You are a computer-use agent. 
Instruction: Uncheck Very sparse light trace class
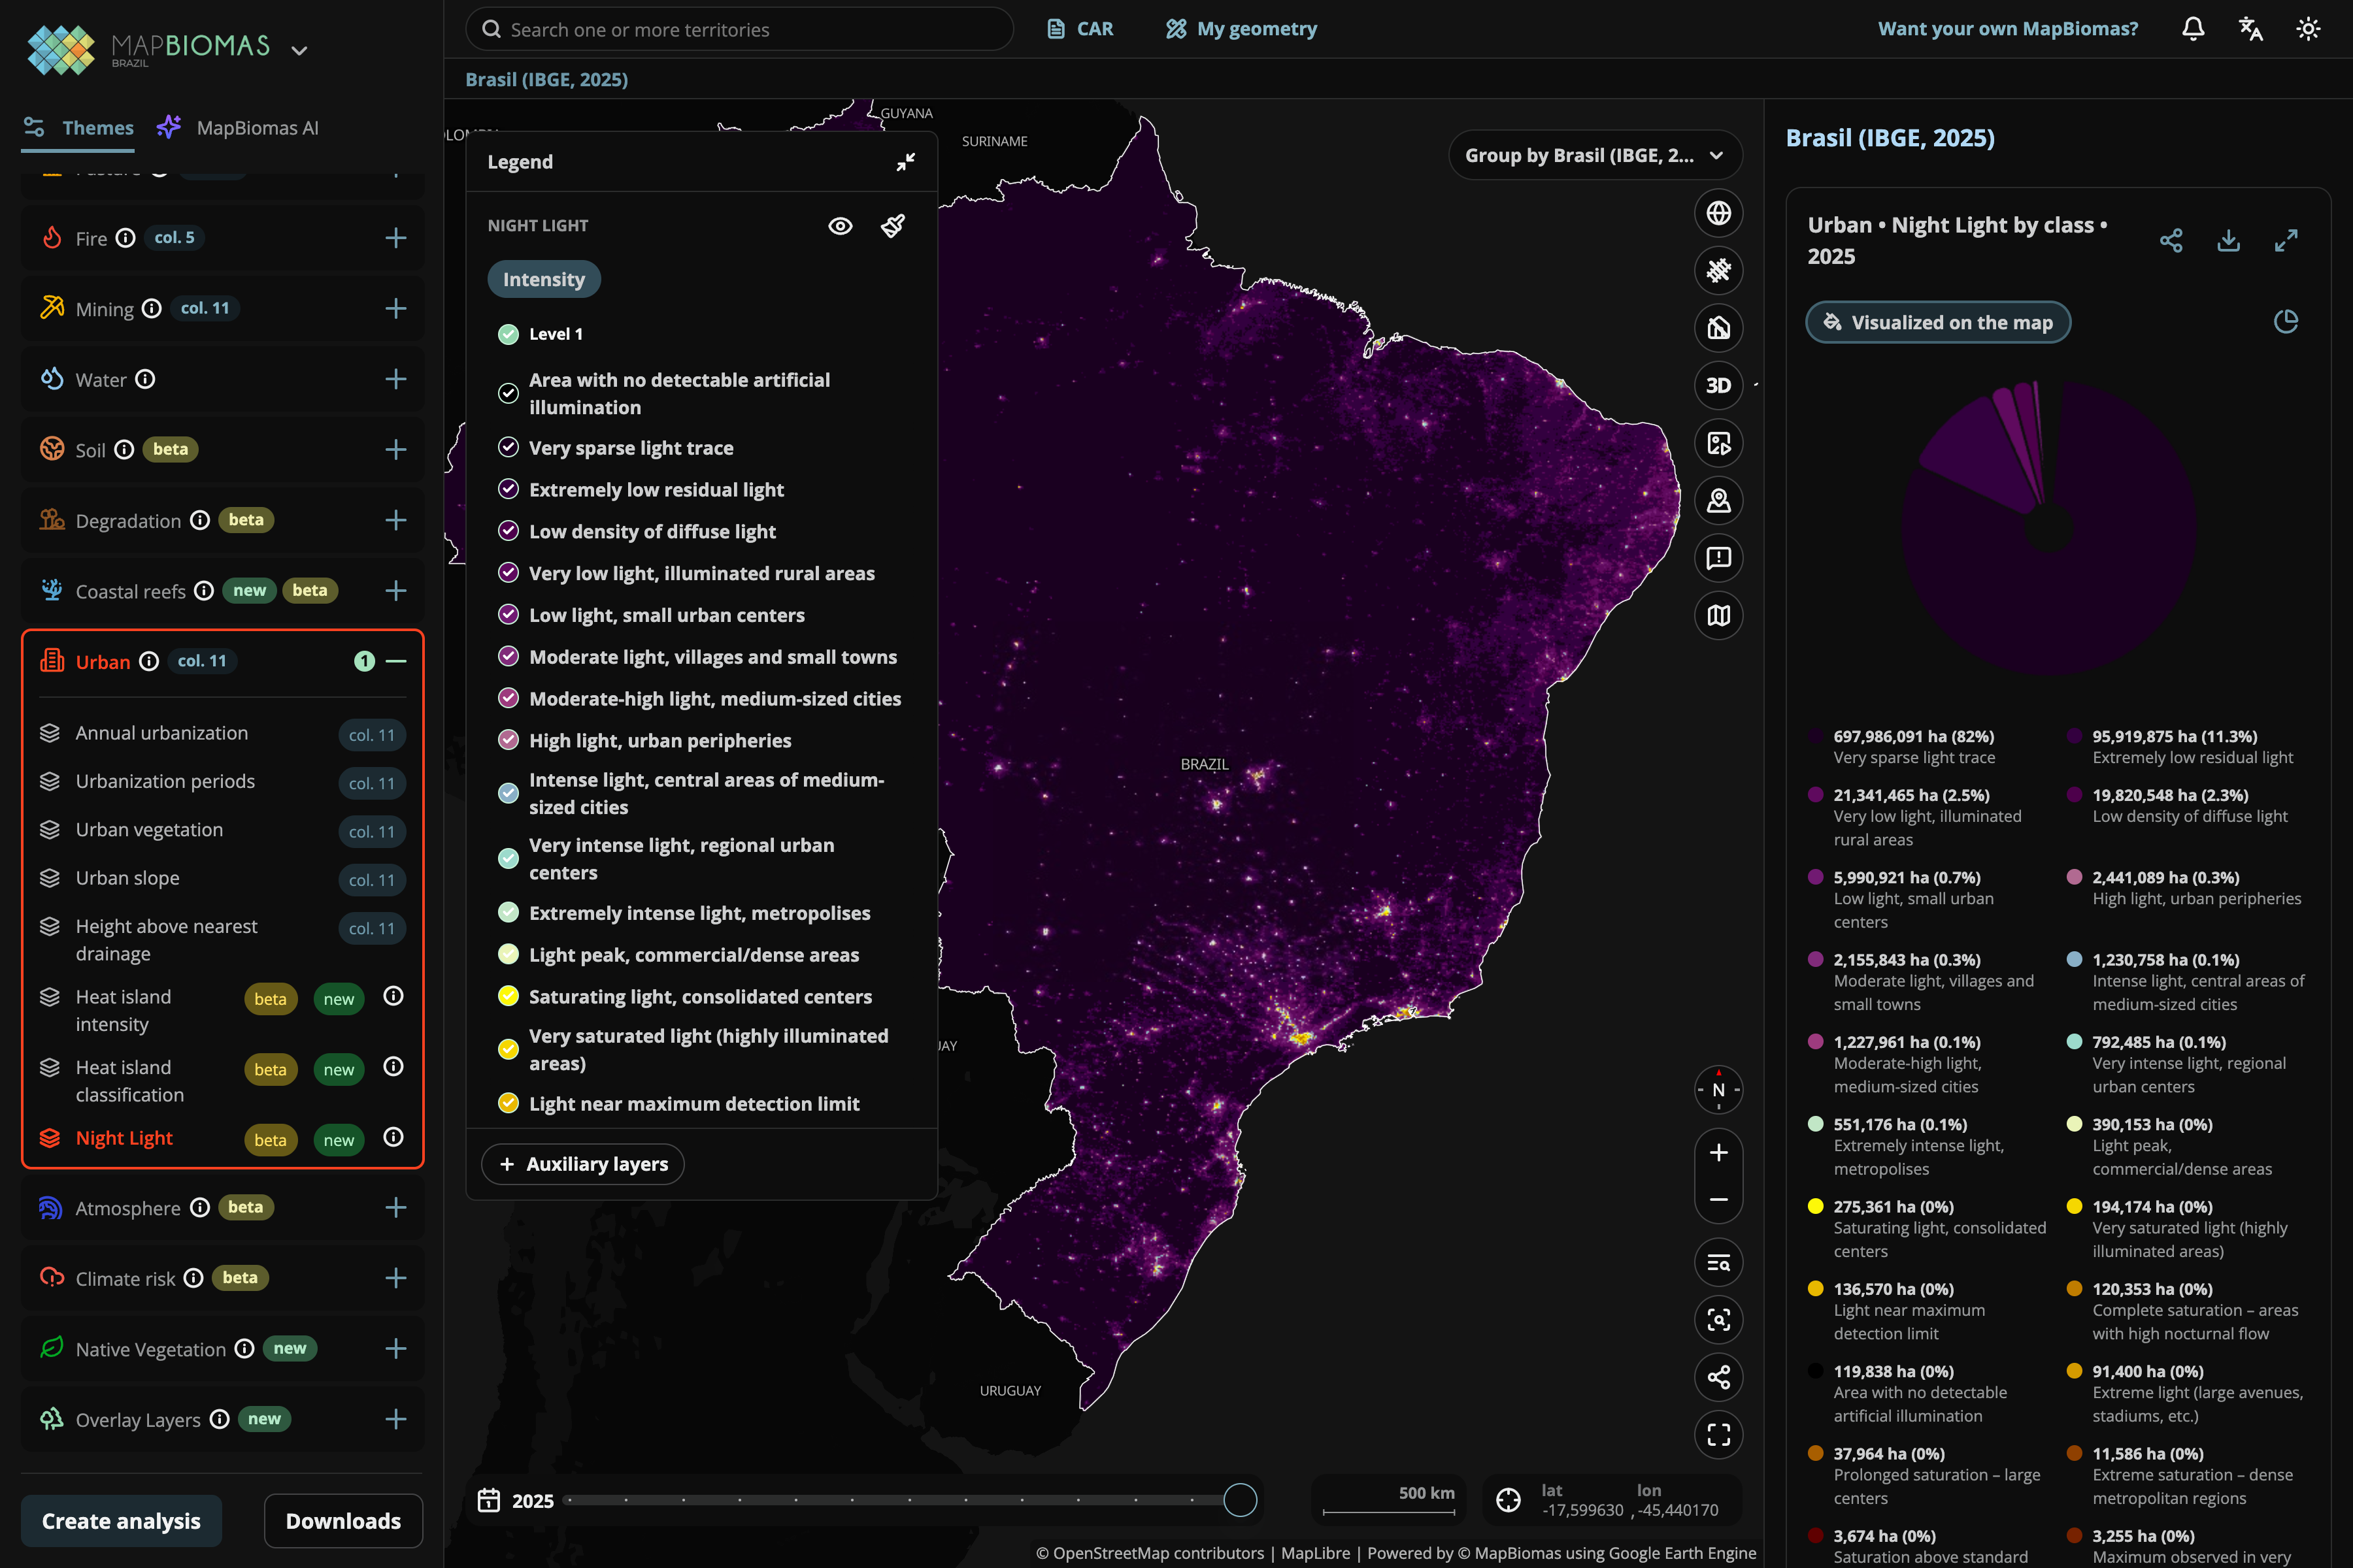509,448
